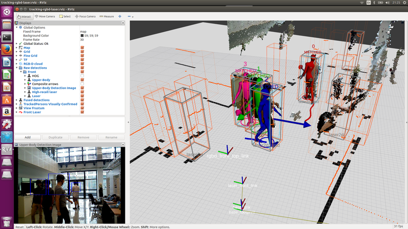This screenshot has height=229, width=408.
Task: Enable the HOG detection checkbox
Action: [x=82, y=76]
